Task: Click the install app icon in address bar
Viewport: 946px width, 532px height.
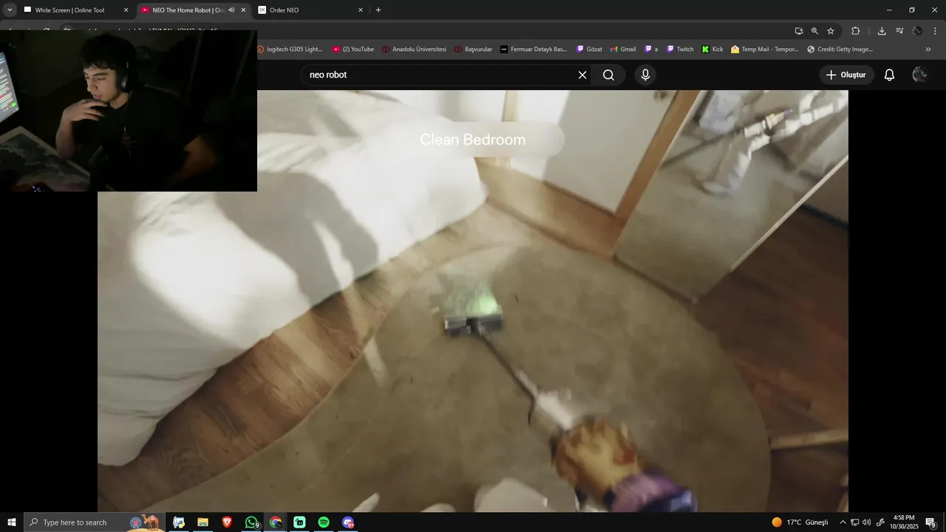Action: coord(799,31)
